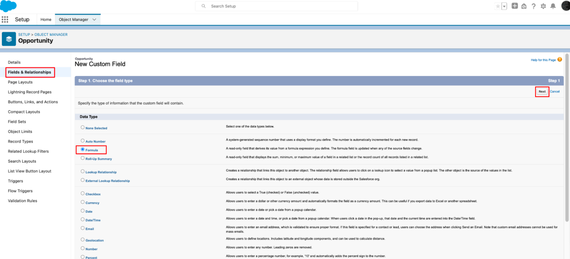The height and width of the screenshot is (259, 570).
Task: Open Related Lookup Filters
Action: [x=28, y=151]
